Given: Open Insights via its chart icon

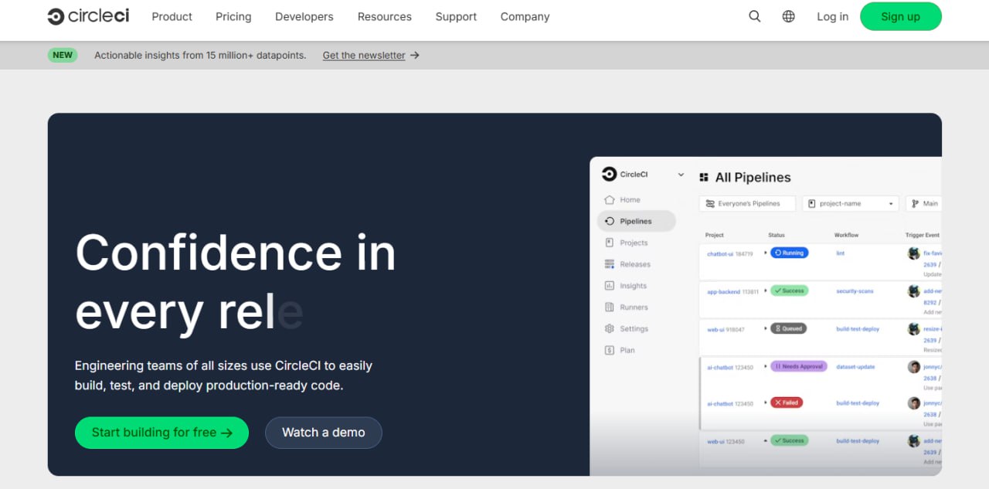Looking at the screenshot, I should pyautogui.click(x=610, y=286).
